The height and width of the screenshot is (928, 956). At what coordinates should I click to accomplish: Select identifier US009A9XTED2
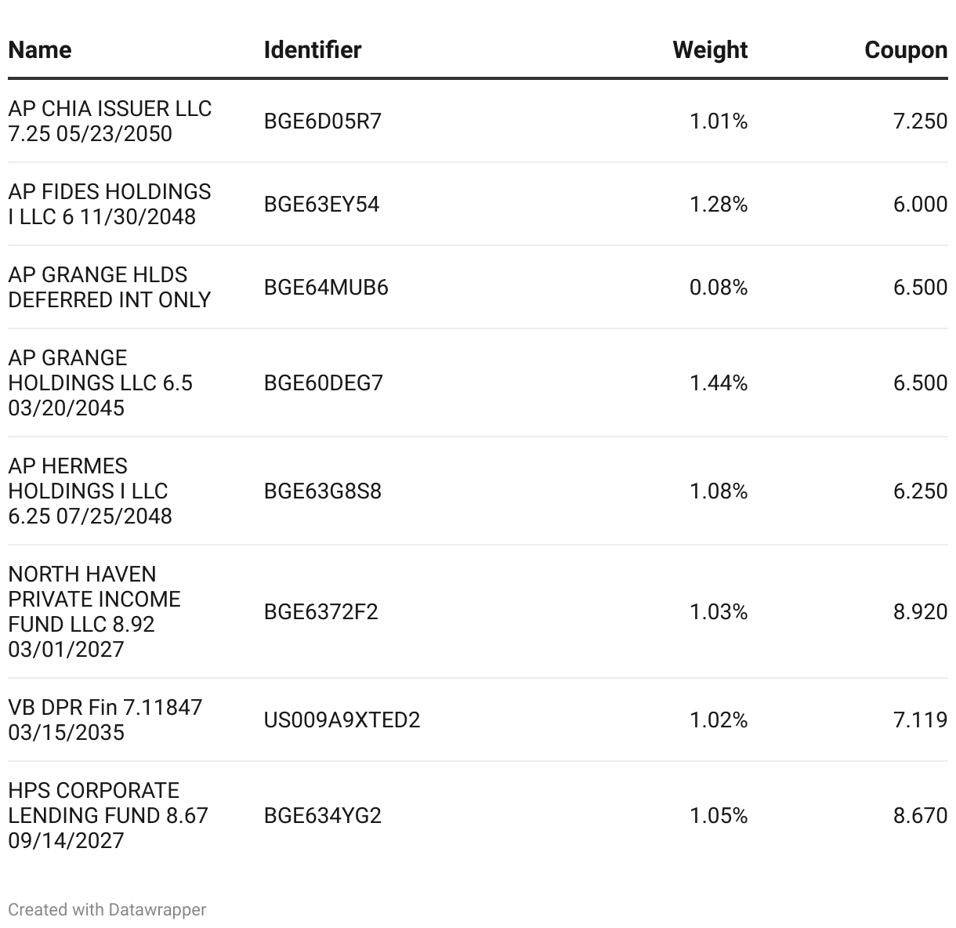[x=342, y=720]
